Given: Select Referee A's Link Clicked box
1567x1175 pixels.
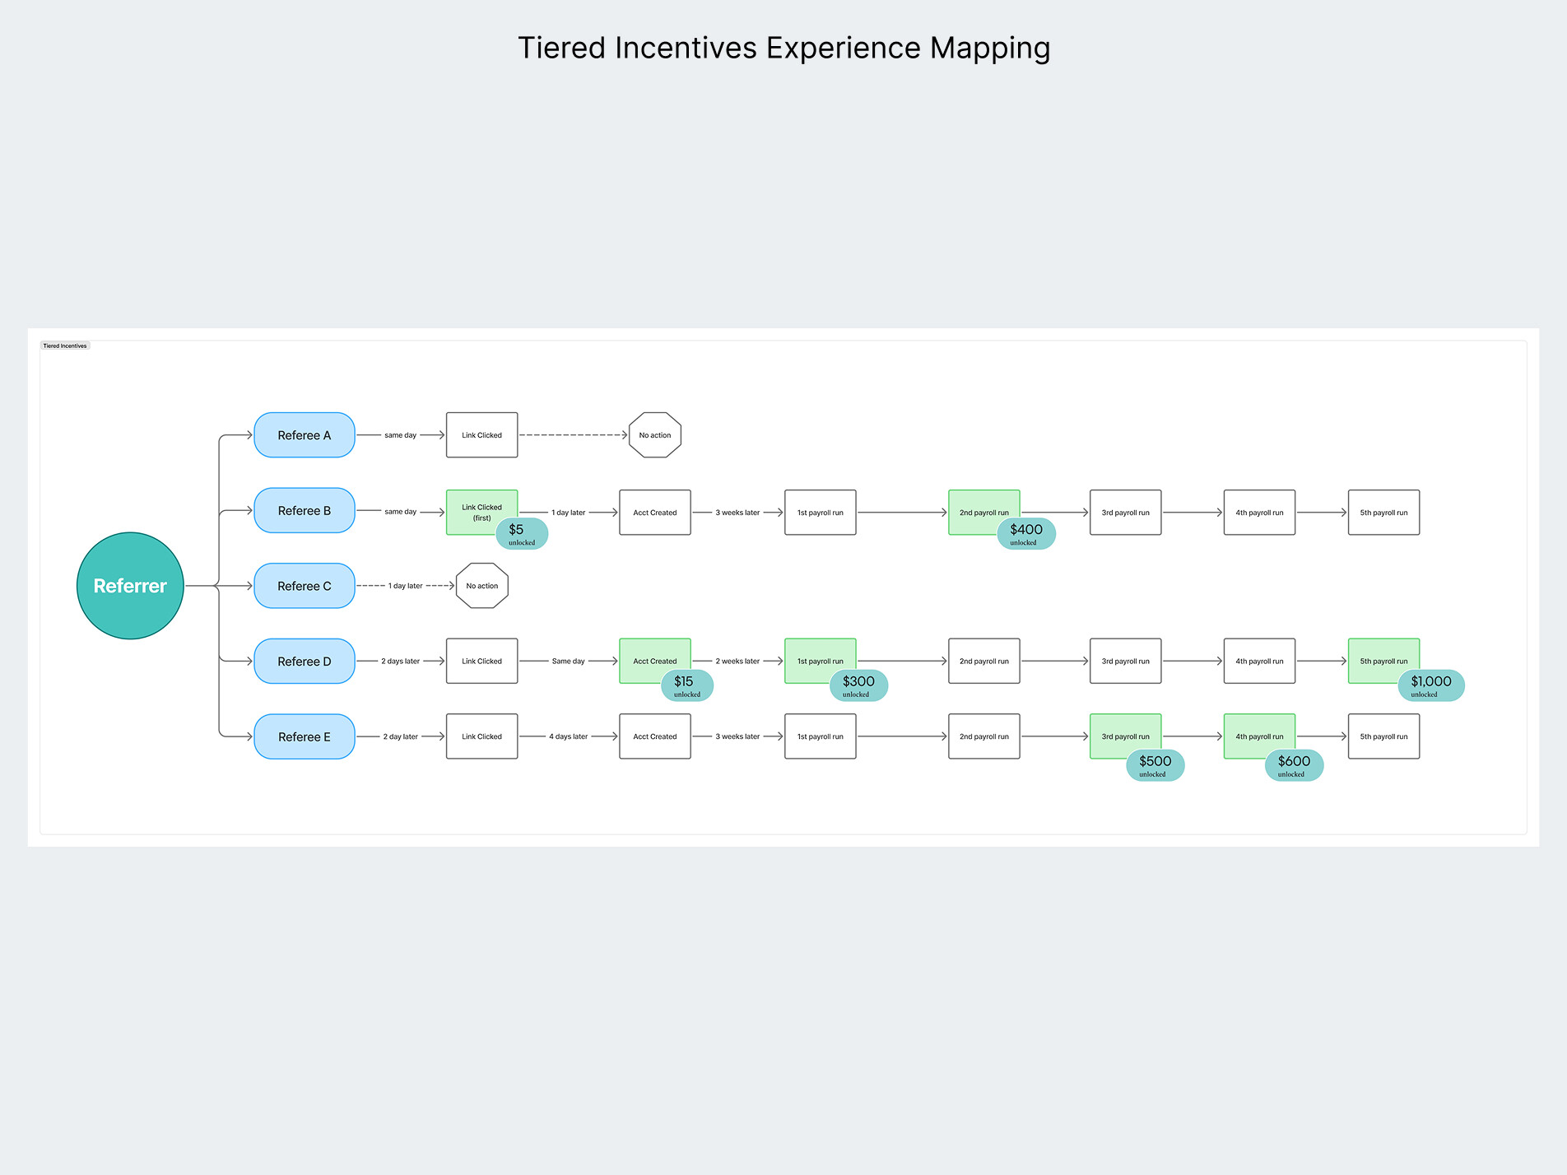Looking at the screenshot, I should [x=481, y=435].
